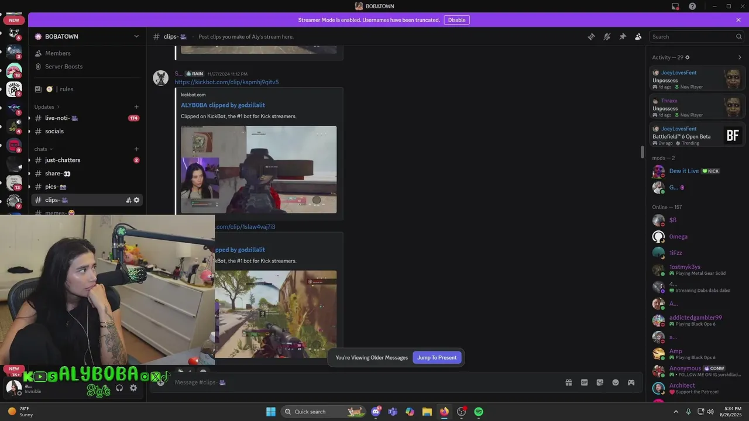Dismiss the Streamer Mode banner

pyautogui.click(x=738, y=20)
